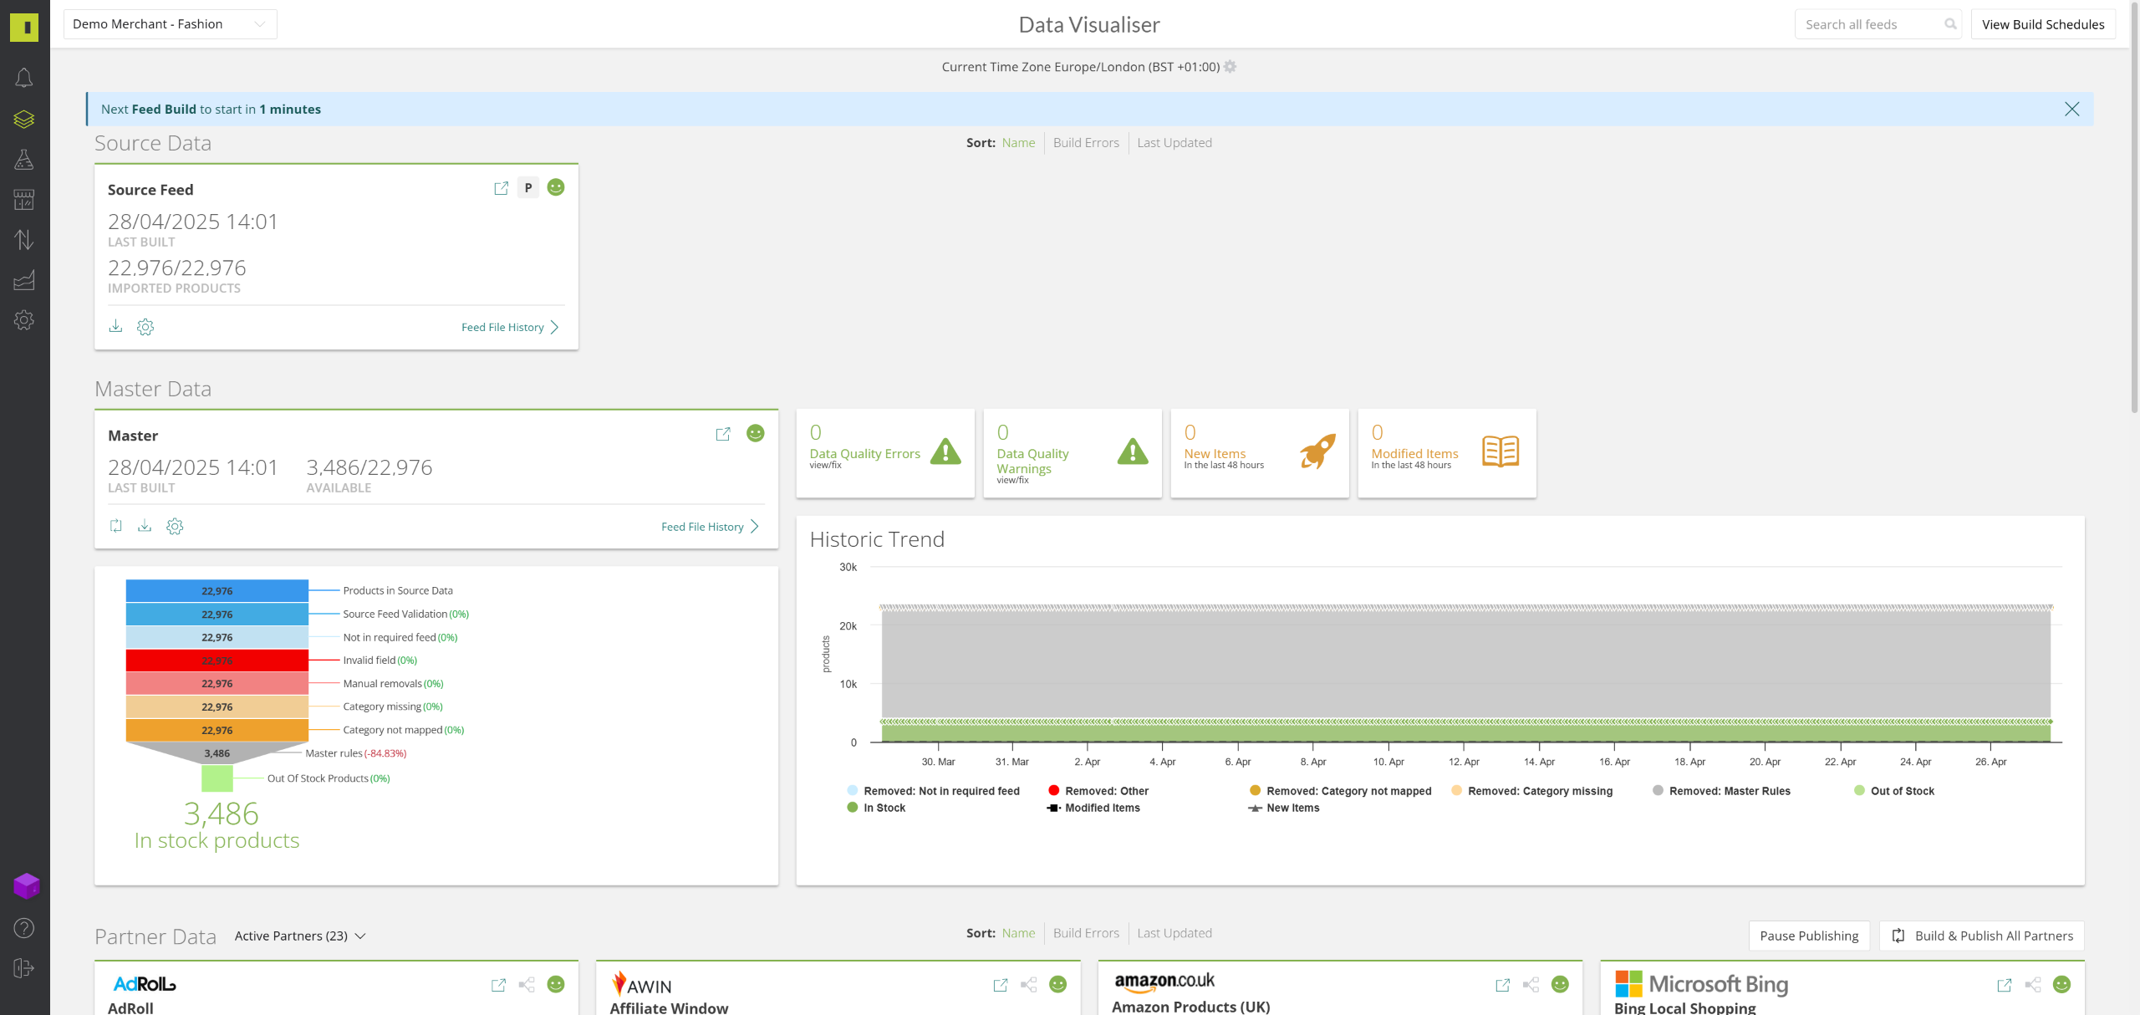
Task: Click the timezone settings gear icon
Action: pyautogui.click(x=1230, y=67)
